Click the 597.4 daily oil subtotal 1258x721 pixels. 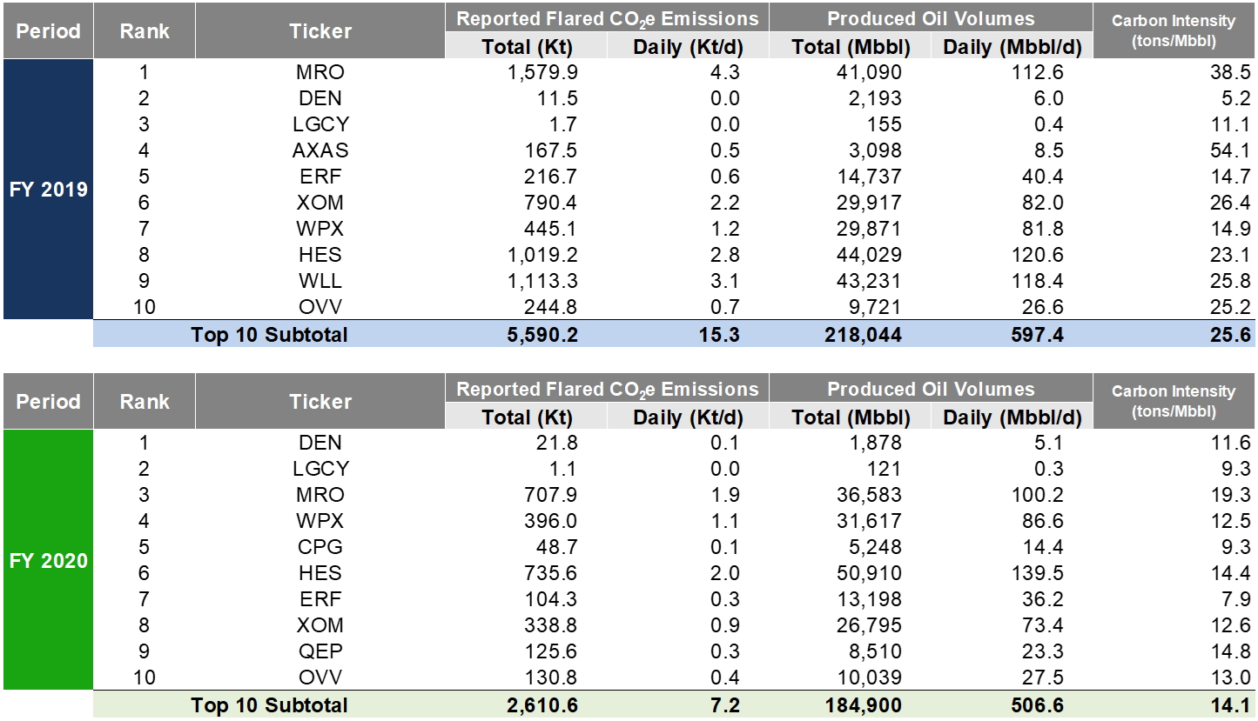coord(1038,335)
